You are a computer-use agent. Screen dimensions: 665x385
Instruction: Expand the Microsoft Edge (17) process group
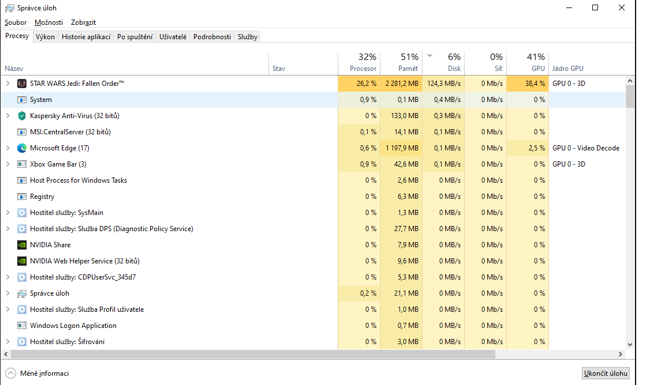coord(8,148)
